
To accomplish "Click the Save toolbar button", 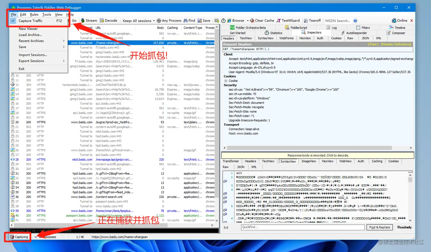I will [x=204, y=20].
